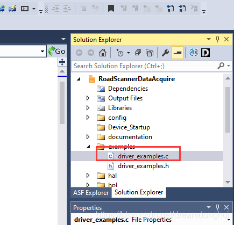This screenshot has width=234, height=225.
Task: Go to previous bookmark in folder icon
Action: [147, 9]
